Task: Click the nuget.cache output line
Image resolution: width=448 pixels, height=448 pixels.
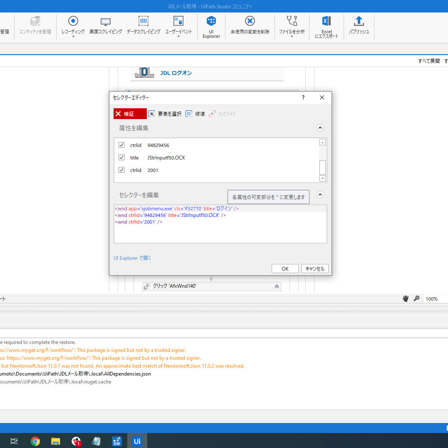Action: [x=56, y=382]
